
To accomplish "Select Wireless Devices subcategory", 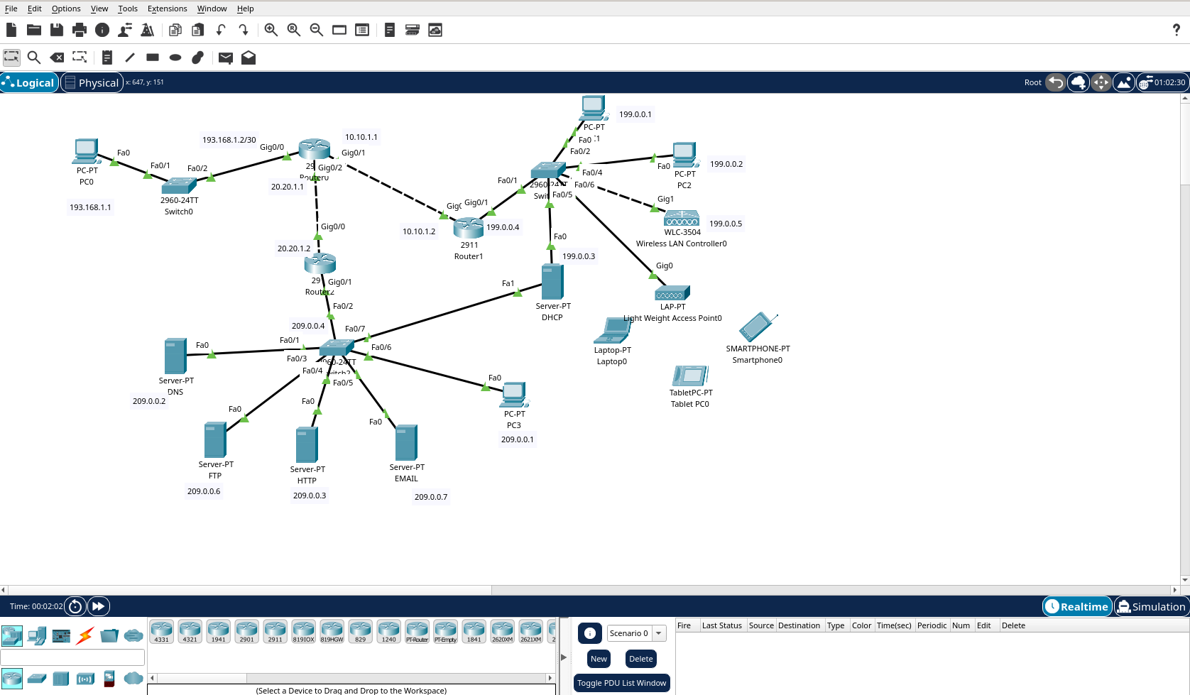I will coord(85,679).
